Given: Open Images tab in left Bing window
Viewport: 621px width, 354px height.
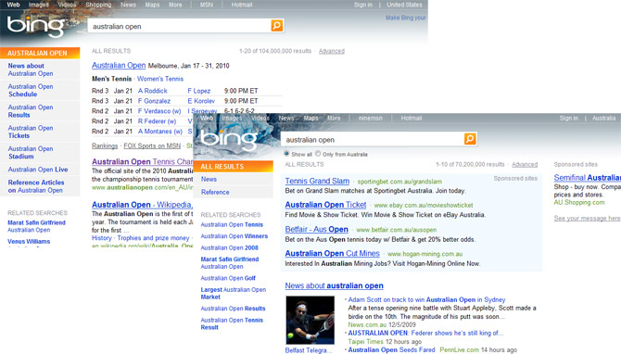Looking at the screenshot, I should pyautogui.click(x=39, y=5).
